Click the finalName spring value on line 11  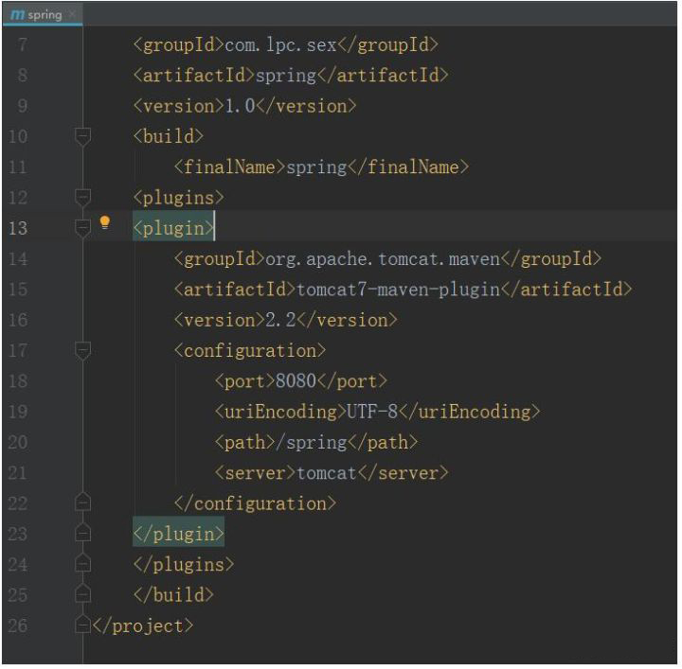[x=316, y=167]
